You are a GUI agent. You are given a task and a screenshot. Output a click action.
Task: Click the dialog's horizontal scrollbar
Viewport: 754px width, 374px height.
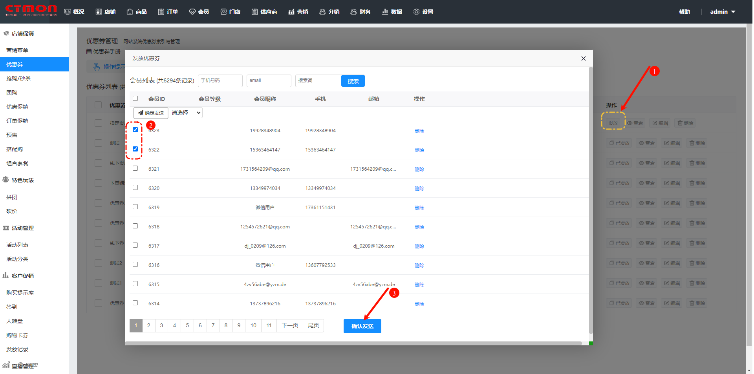pos(353,343)
